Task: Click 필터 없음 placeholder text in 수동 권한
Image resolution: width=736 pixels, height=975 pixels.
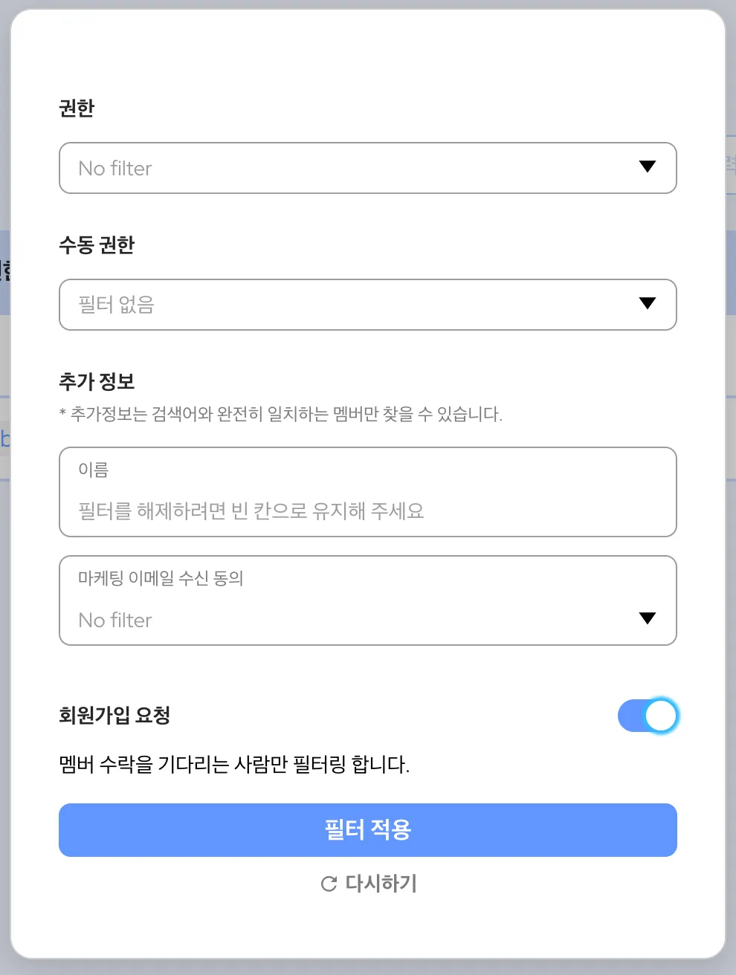Action: tap(117, 305)
